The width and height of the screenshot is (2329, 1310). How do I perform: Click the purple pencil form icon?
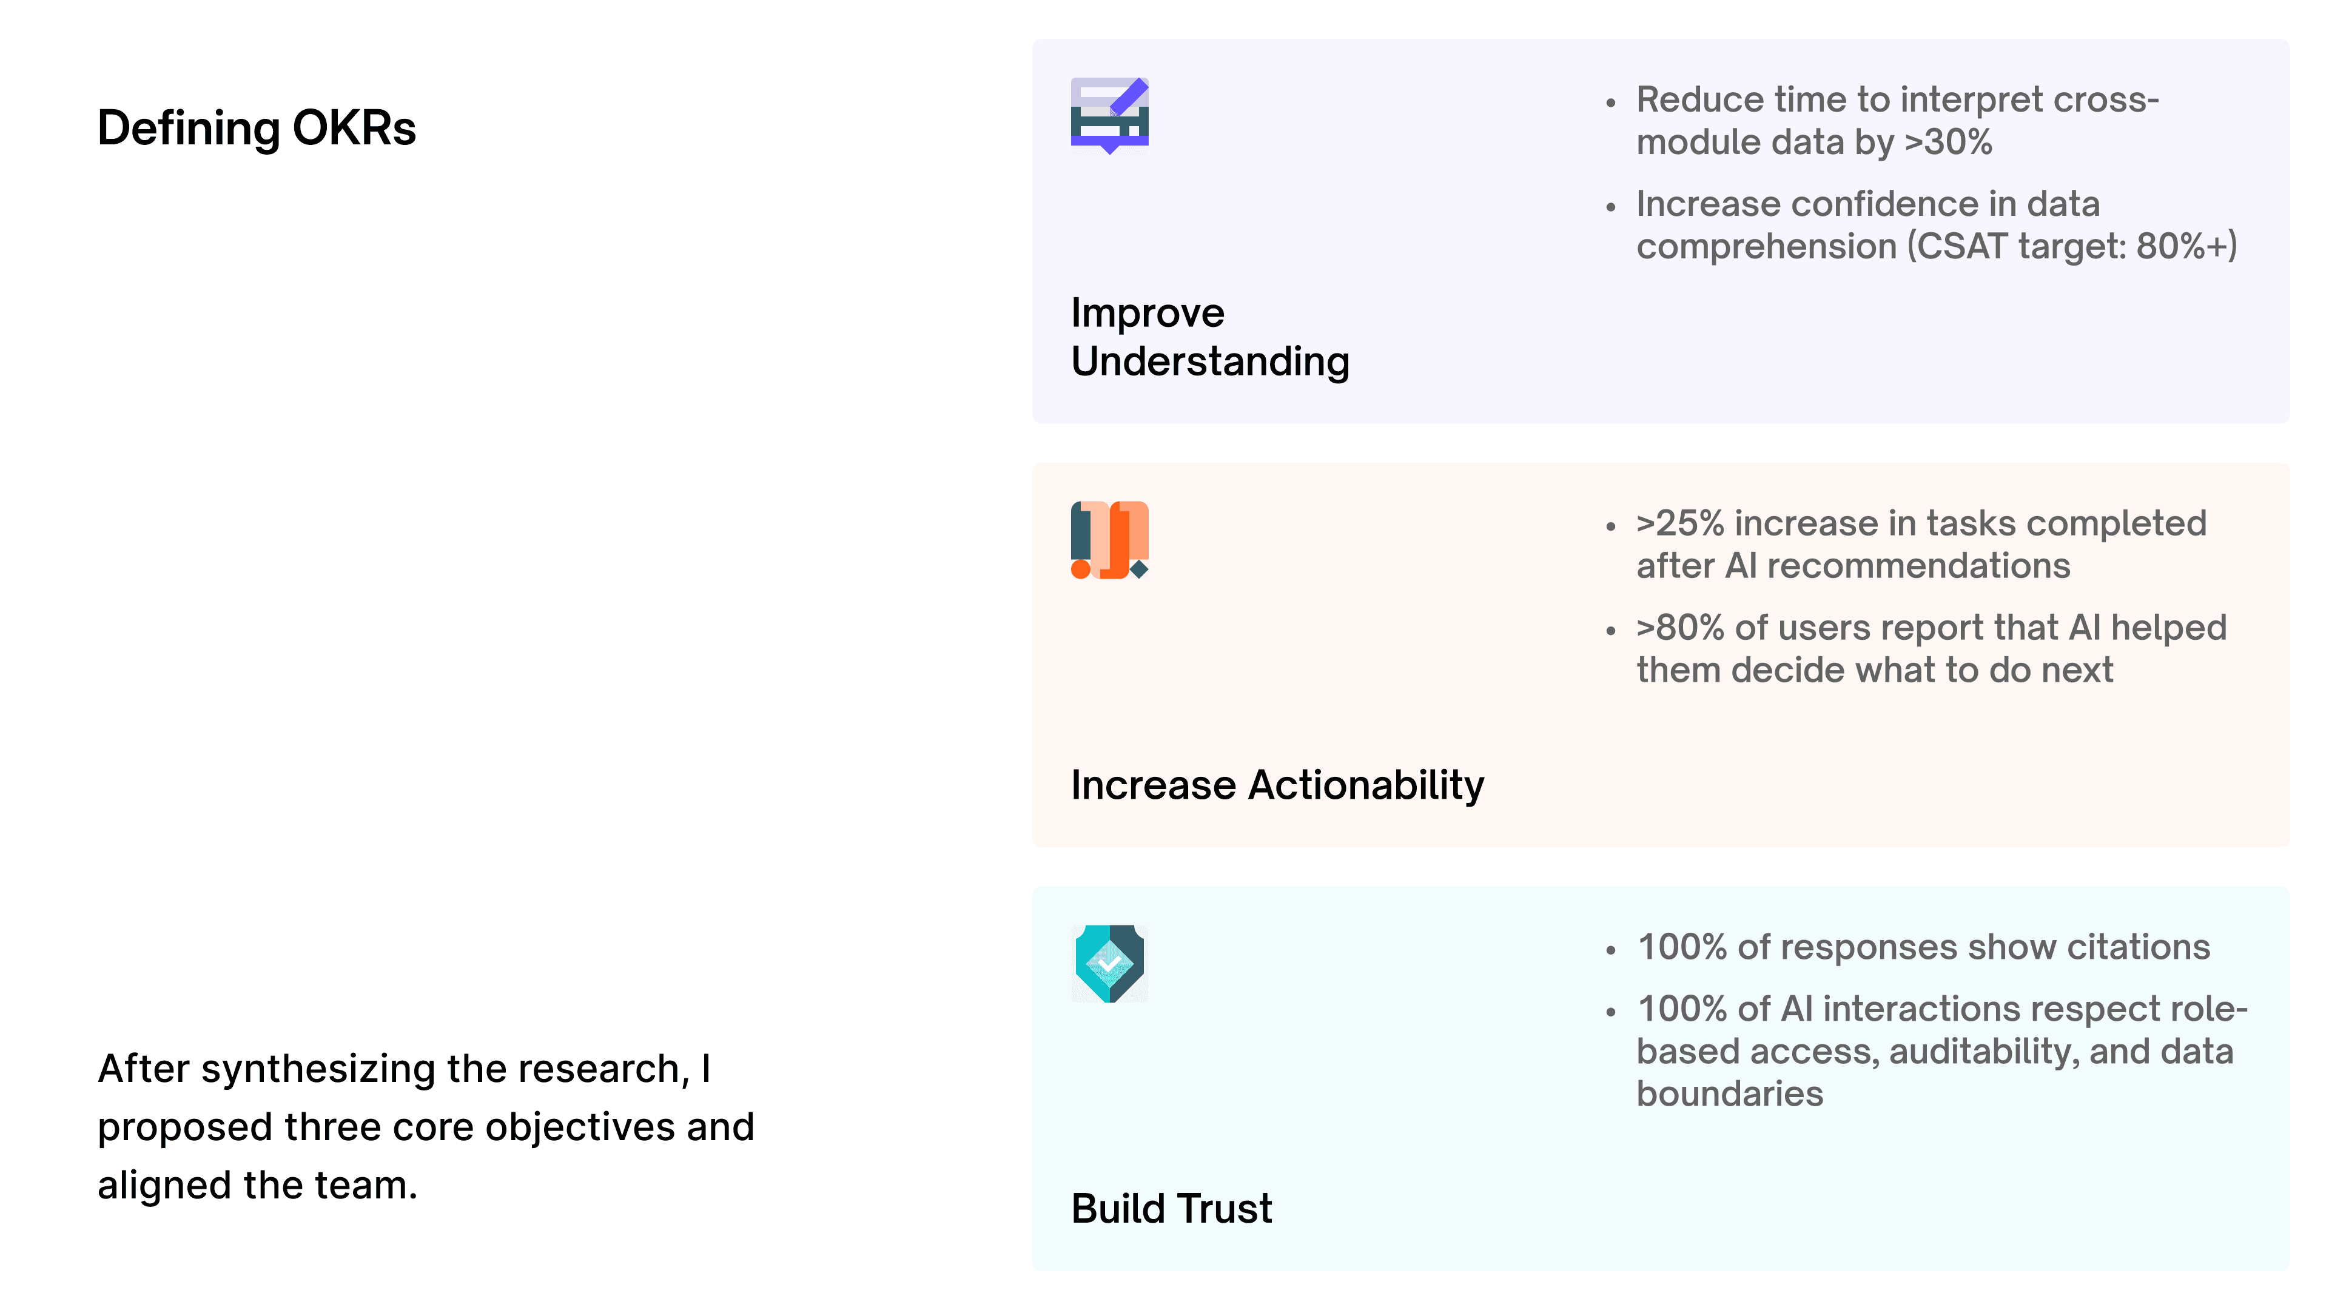pos(1109,116)
